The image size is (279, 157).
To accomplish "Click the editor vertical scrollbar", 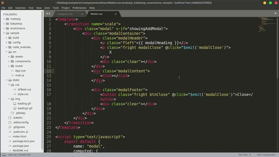I will click(x=277, y=48).
